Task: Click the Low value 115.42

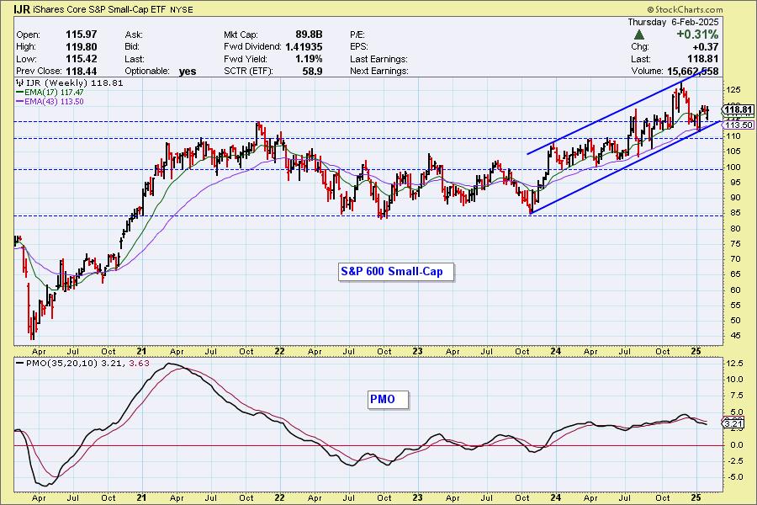Action: [x=81, y=59]
